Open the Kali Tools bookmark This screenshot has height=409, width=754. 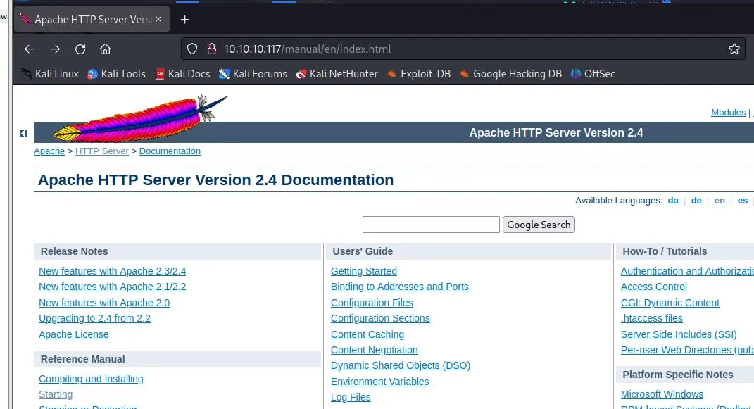pyautogui.click(x=116, y=74)
